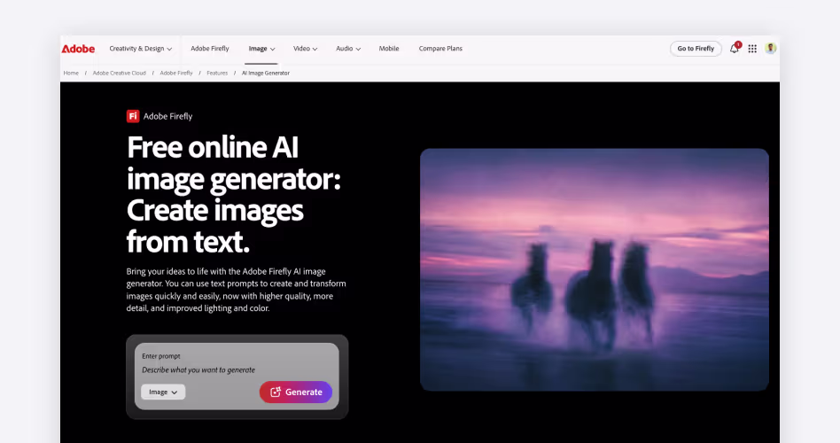Go to Adobe Firefly breadcrumb
The width and height of the screenshot is (840, 443).
pyautogui.click(x=175, y=73)
